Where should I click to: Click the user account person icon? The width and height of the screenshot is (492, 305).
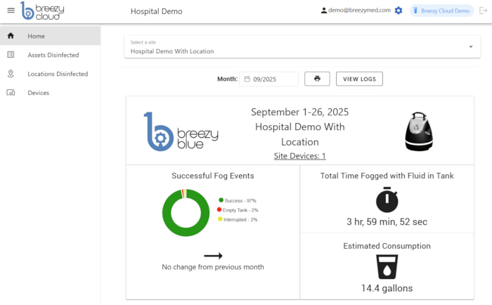(324, 11)
